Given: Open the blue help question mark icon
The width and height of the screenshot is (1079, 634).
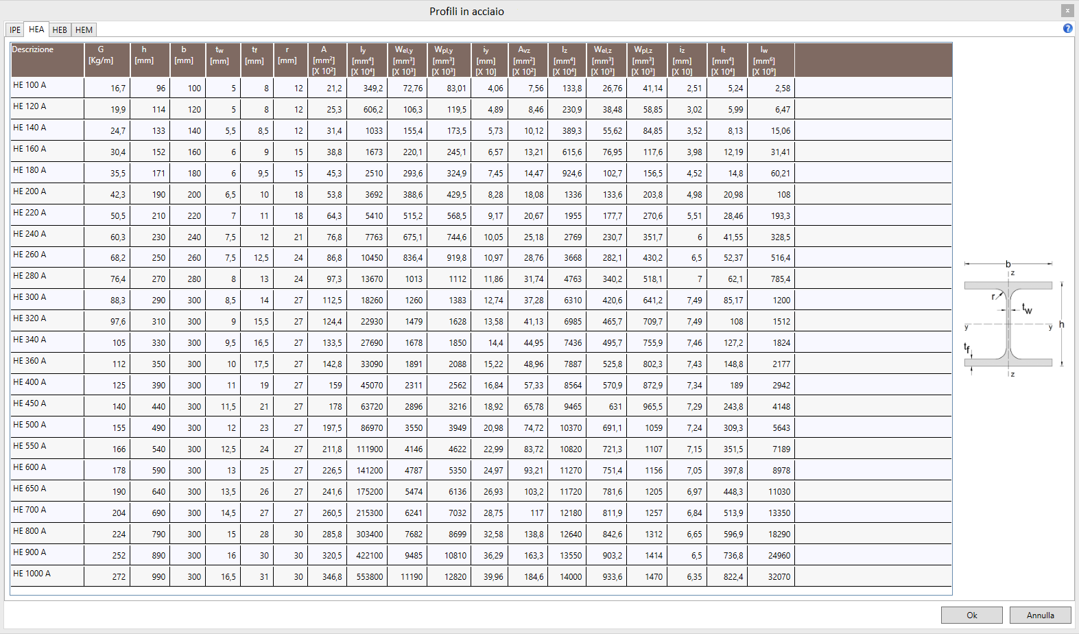Looking at the screenshot, I should pos(1067,28).
